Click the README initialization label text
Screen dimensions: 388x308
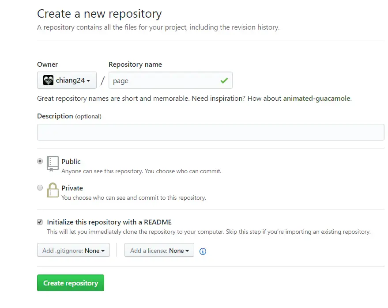pyautogui.click(x=109, y=222)
